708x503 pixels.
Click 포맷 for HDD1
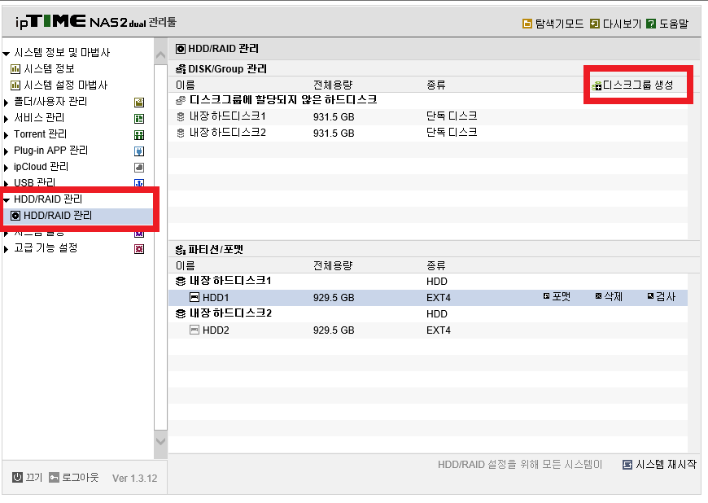click(x=557, y=296)
